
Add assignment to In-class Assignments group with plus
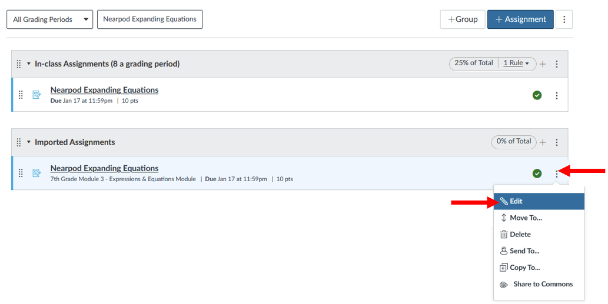coord(543,64)
